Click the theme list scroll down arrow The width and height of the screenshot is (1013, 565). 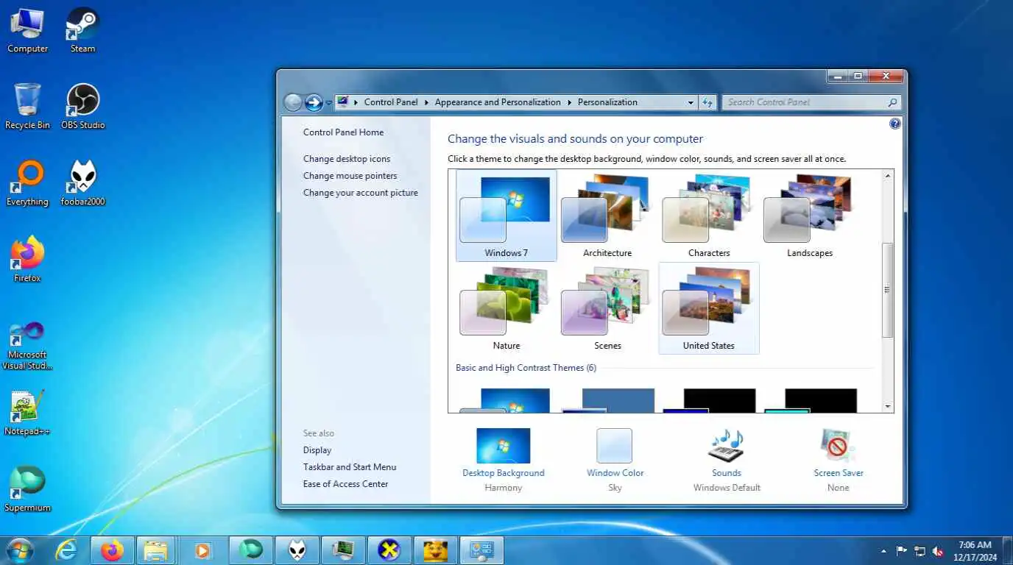[888, 406]
